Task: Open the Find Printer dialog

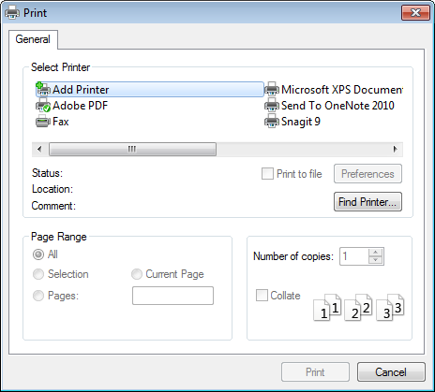Action: pos(367,202)
